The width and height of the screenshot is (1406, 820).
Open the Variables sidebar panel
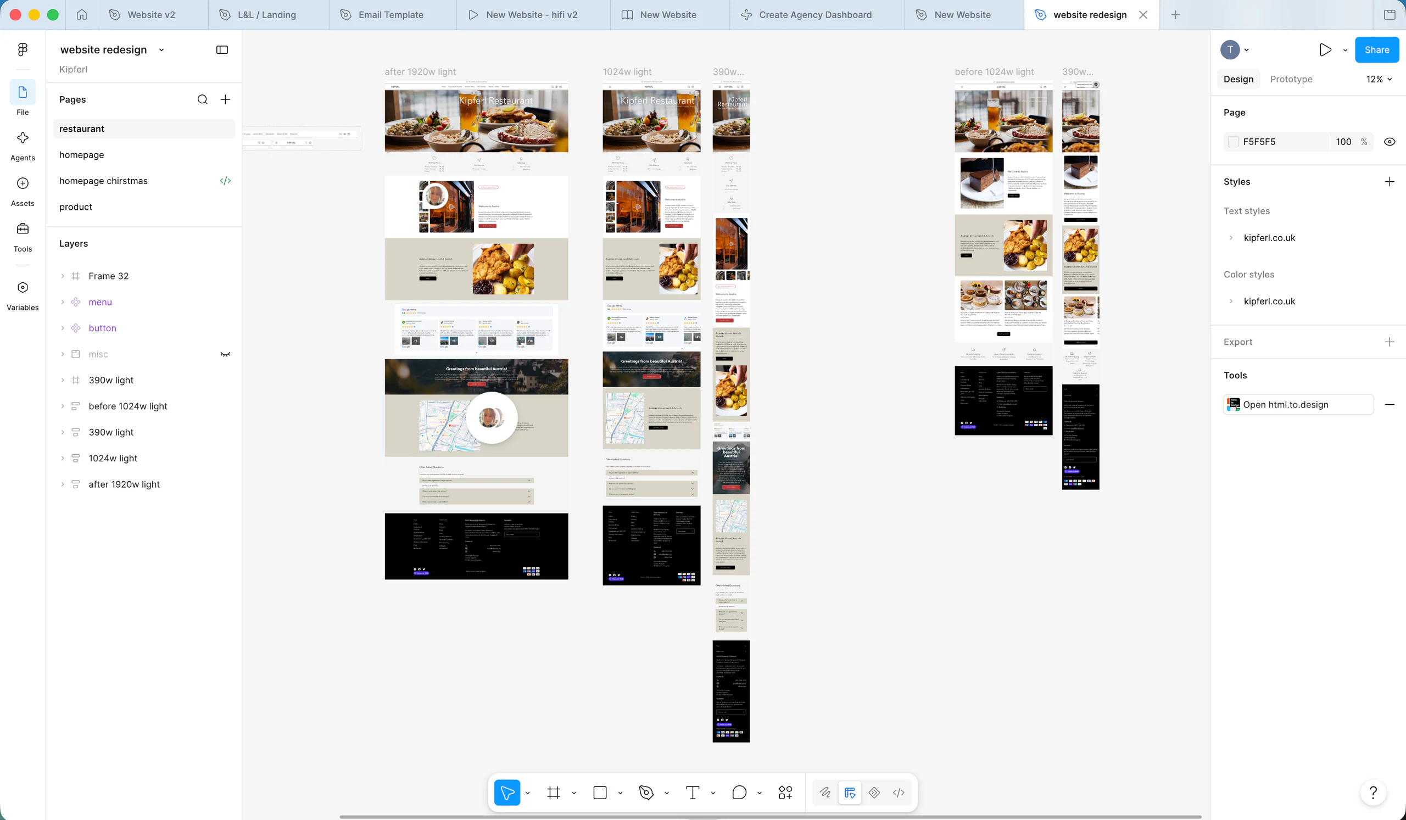coord(23,294)
